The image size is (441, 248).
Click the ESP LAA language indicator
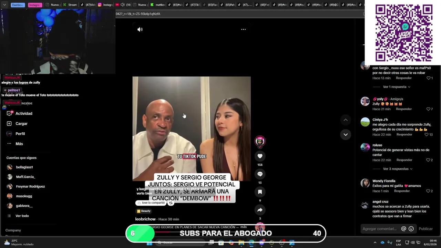[398, 242]
